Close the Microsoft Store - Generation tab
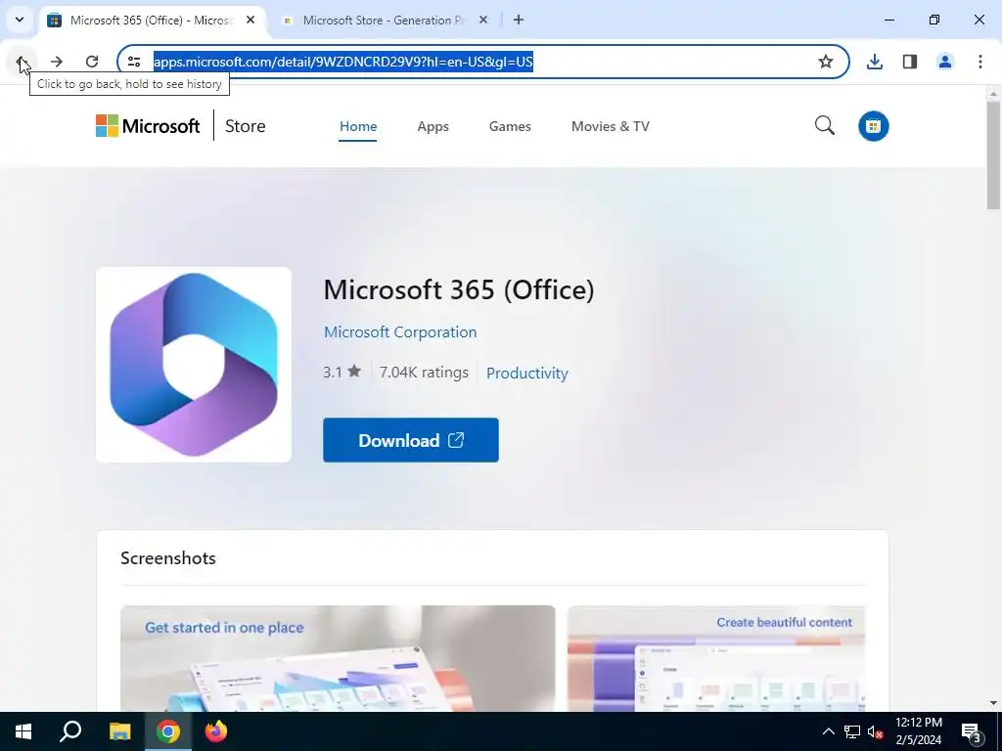The height and width of the screenshot is (751, 1002). tap(483, 20)
